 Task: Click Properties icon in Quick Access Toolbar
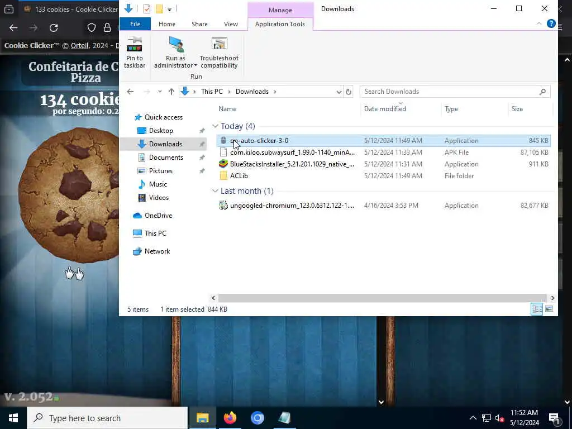(147, 9)
